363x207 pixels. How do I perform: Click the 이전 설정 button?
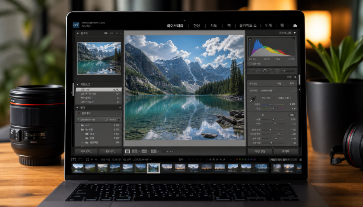pos(260,151)
